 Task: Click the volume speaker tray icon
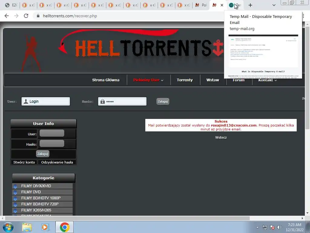click(x=279, y=227)
